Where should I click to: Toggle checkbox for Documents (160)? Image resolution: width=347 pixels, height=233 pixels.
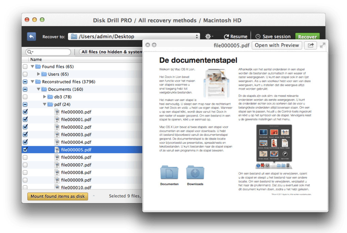click(x=25, y=89)
